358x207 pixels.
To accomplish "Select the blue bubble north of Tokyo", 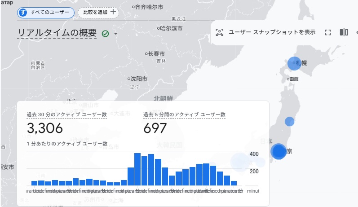I will pos(290,121).
